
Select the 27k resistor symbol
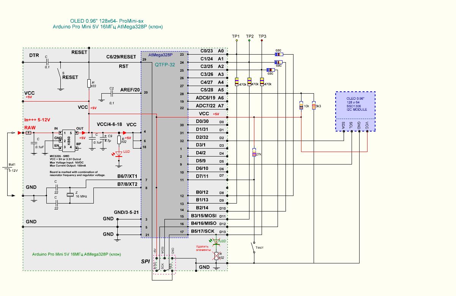click(254, 153)
